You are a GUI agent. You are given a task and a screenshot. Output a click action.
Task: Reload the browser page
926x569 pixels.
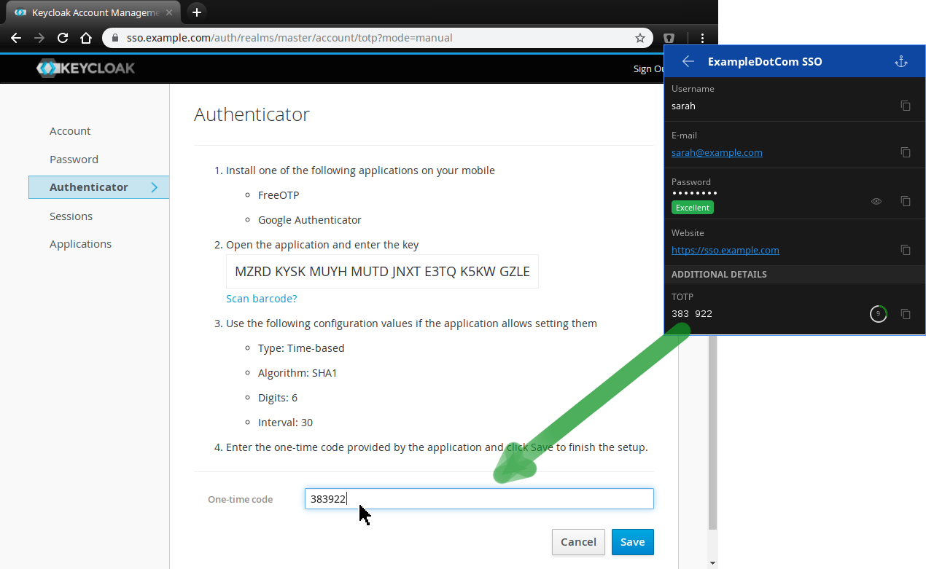pos(63,38)
